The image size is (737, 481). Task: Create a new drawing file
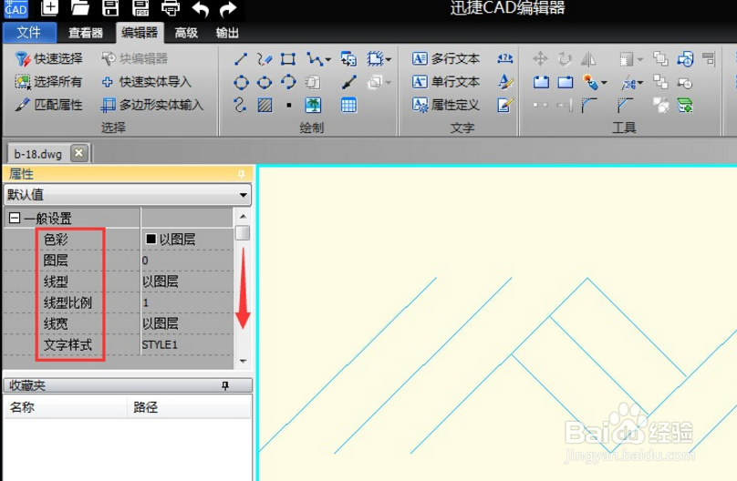click(x=49, y=7)
